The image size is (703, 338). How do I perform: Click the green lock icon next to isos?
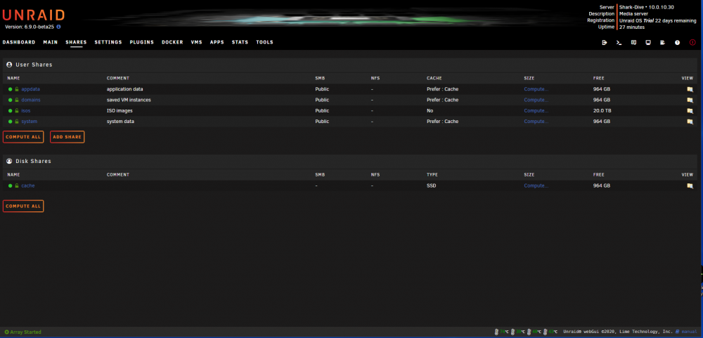(x=17, y=110)
